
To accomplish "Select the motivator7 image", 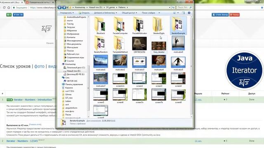I will [101, 79].
